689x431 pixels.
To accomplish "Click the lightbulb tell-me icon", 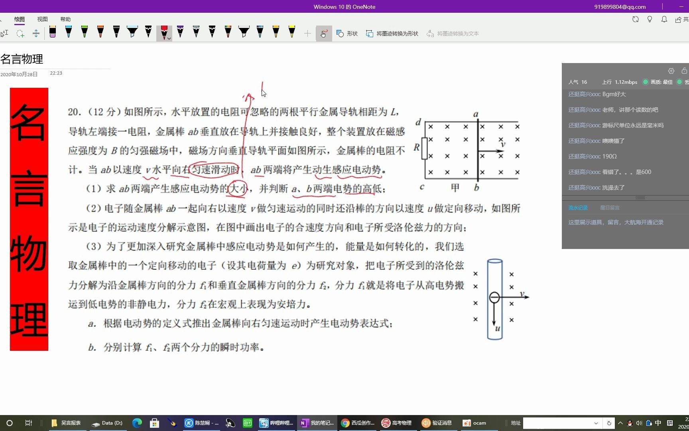I will tap(650, 19).
